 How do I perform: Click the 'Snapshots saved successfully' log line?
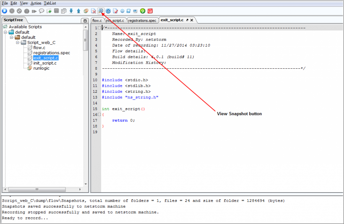coord(64,207)
